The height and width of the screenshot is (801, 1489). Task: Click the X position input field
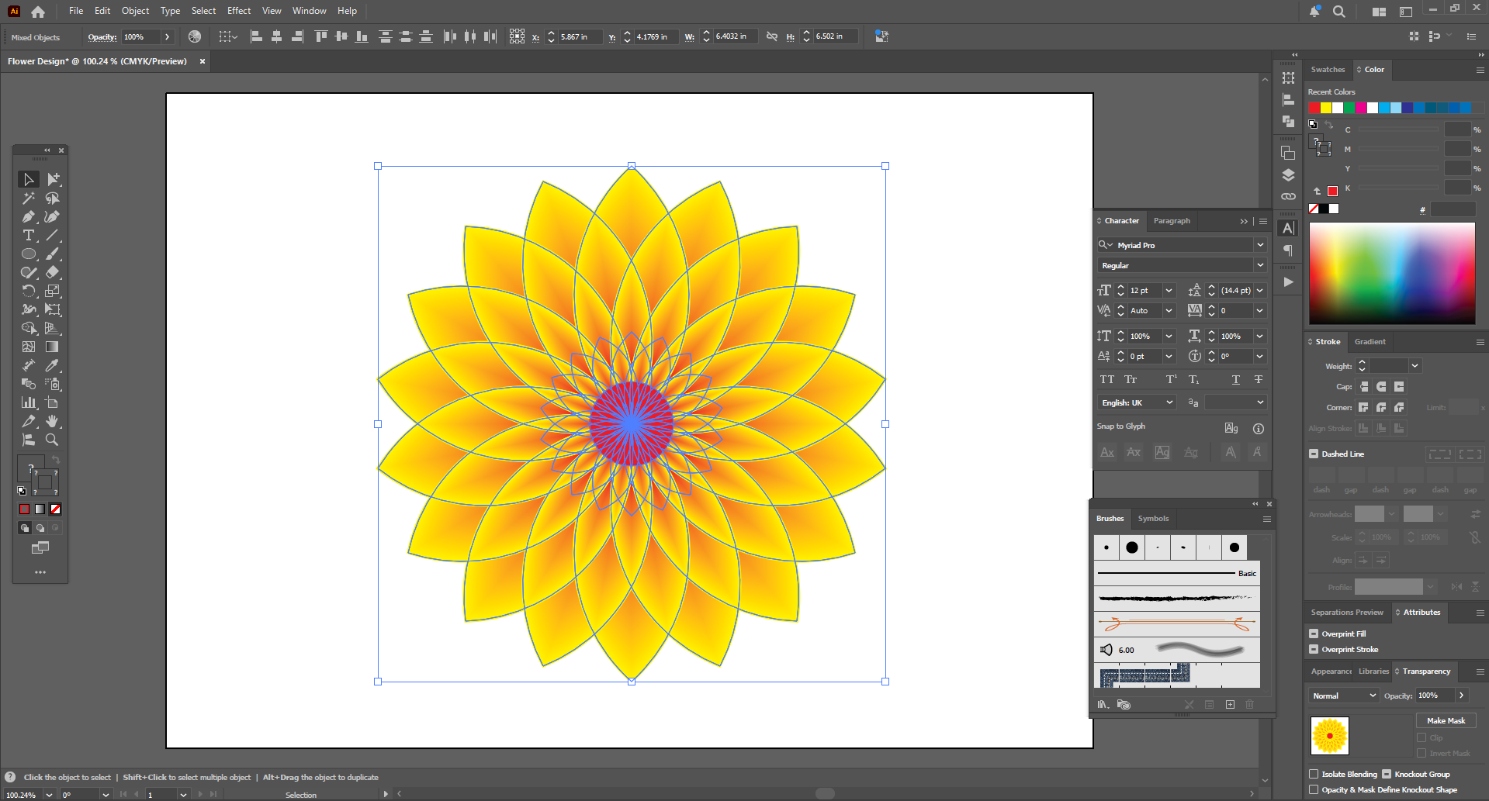click(x=578, y=37)
